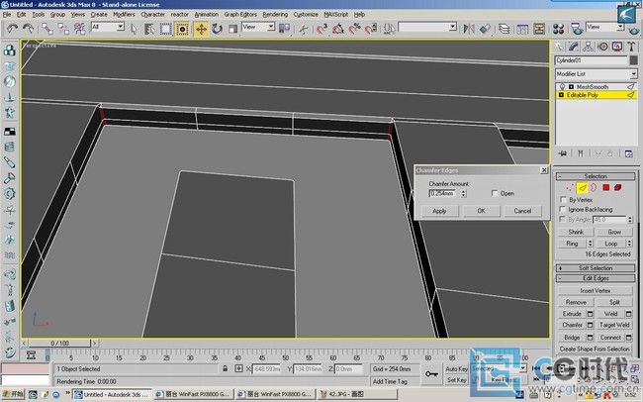This screenshot has width=643, height=402.
Task: Click the Redo arrow in the main toolbar
Action: 29,29
